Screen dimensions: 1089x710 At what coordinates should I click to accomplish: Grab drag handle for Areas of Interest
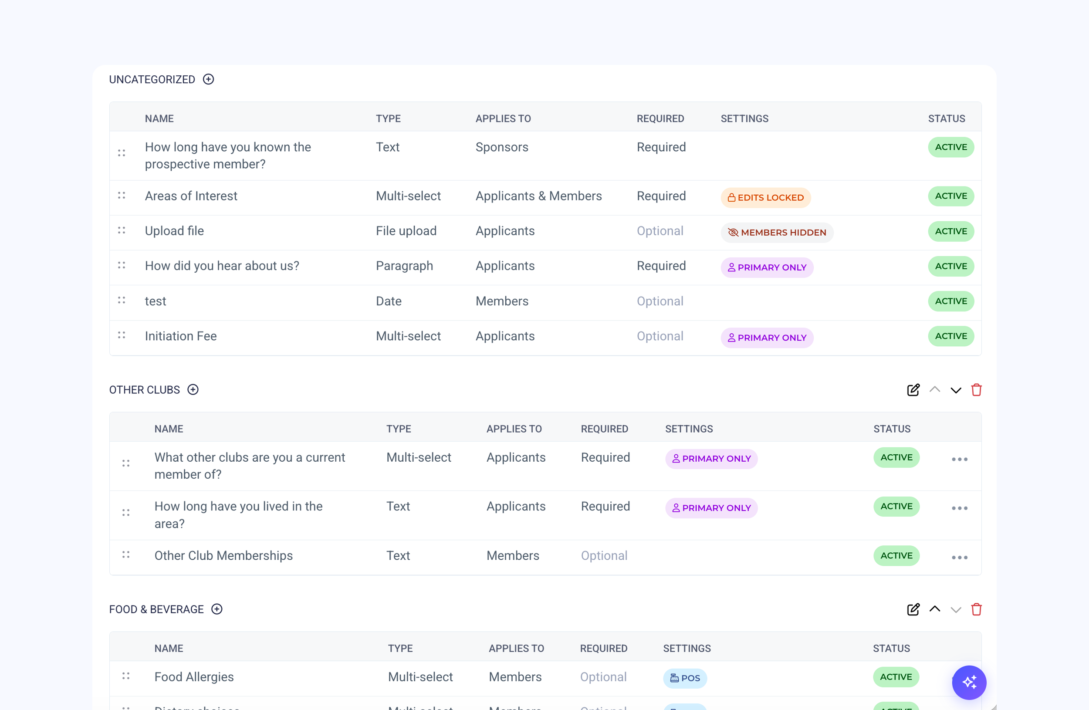[x=121, y=195]
